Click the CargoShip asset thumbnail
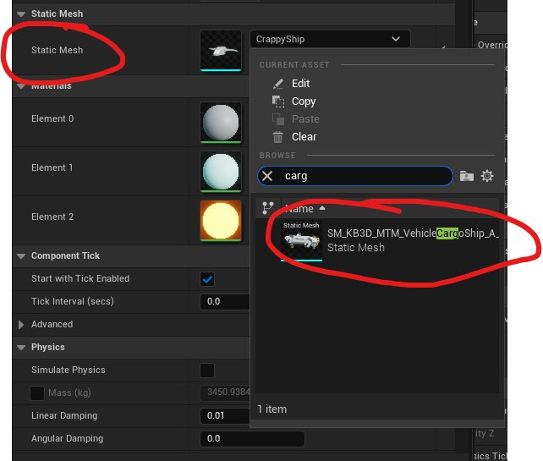 point(301,240)
